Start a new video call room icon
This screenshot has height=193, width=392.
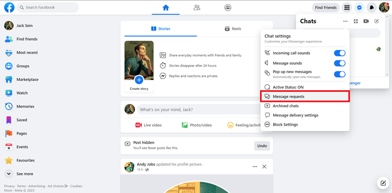[x=366, y=21]
